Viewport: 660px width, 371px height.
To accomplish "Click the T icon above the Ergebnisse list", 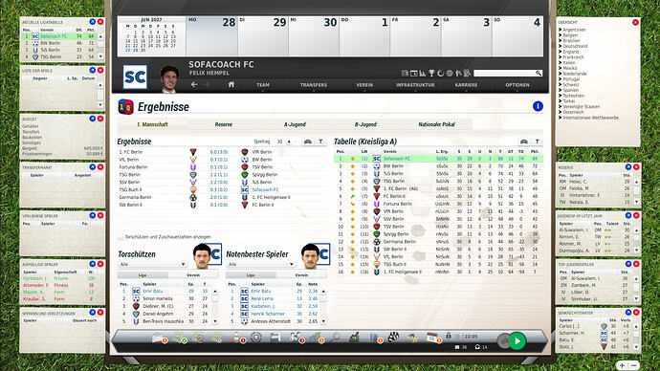I will point(320,142).
